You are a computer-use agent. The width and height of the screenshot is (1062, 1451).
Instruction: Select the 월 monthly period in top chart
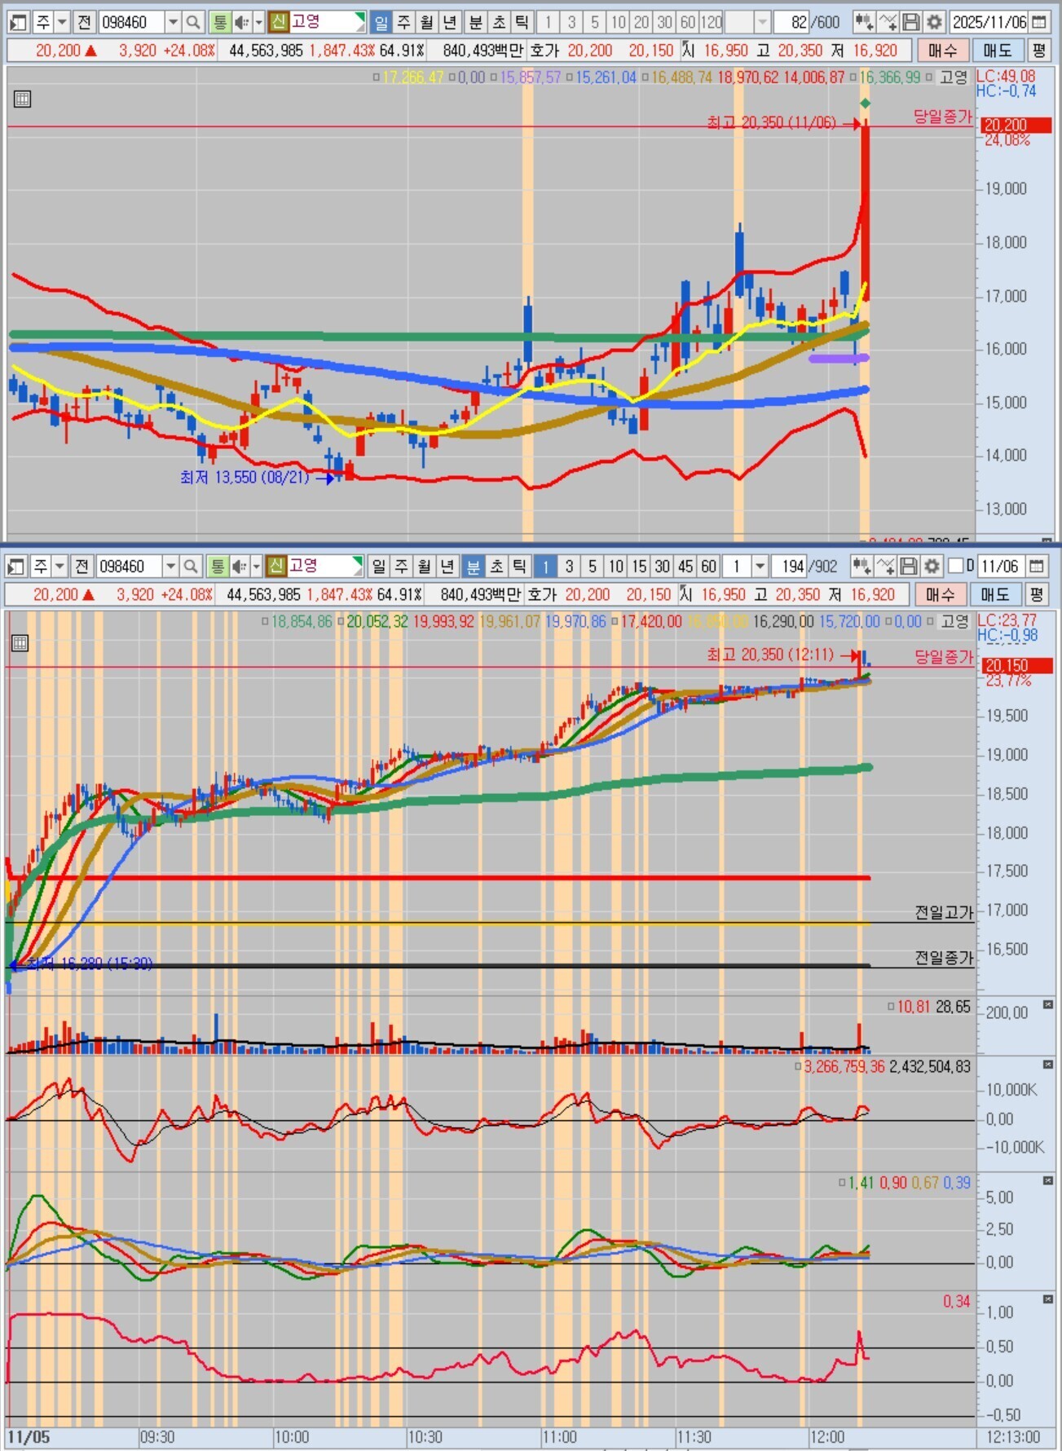click(x=427, y=22)
